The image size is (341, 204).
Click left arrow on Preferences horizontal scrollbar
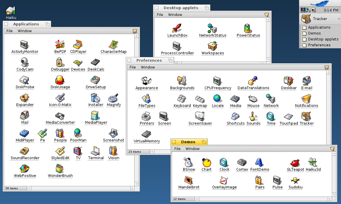pyautogui.click(x=152, y=151)
